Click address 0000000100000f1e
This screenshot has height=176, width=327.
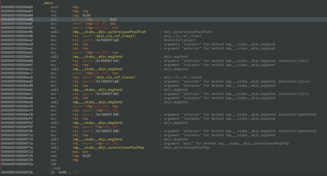click(17, 147)
